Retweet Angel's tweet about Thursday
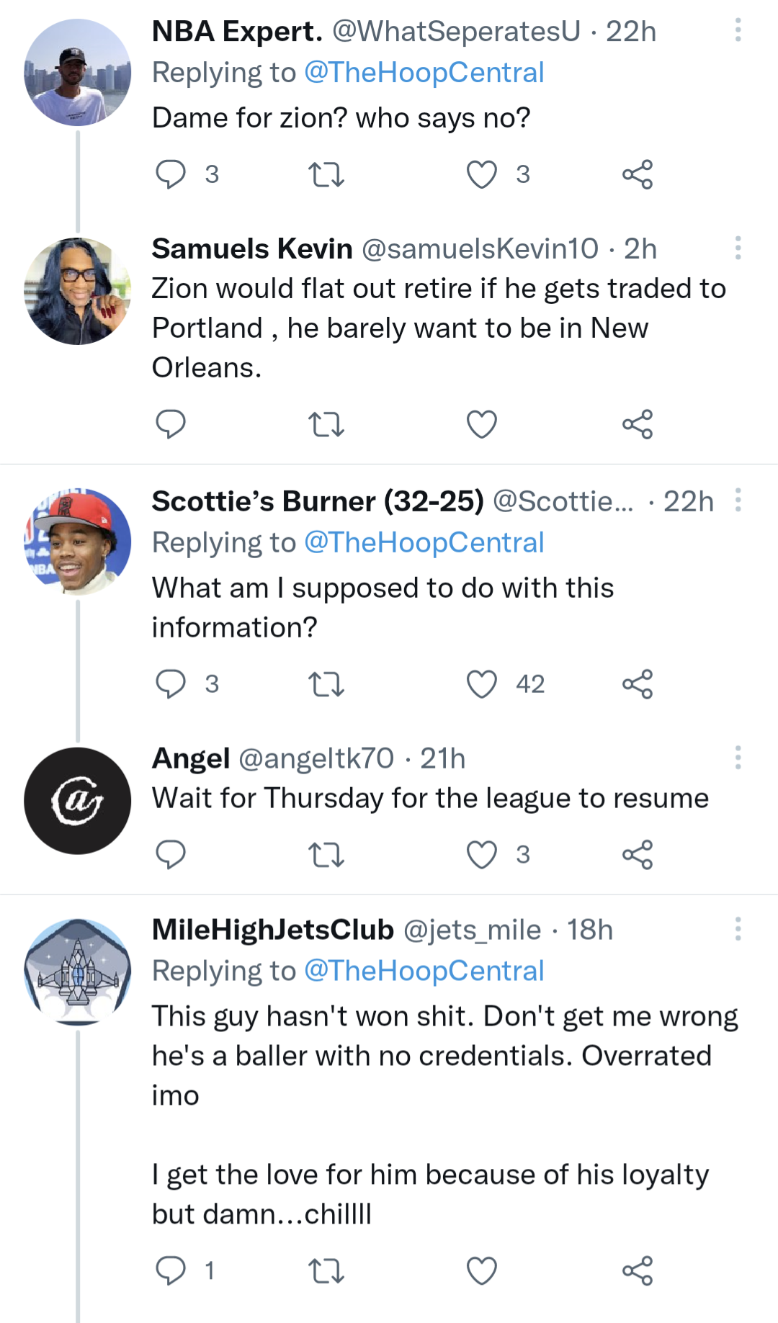 click(326, 855)
